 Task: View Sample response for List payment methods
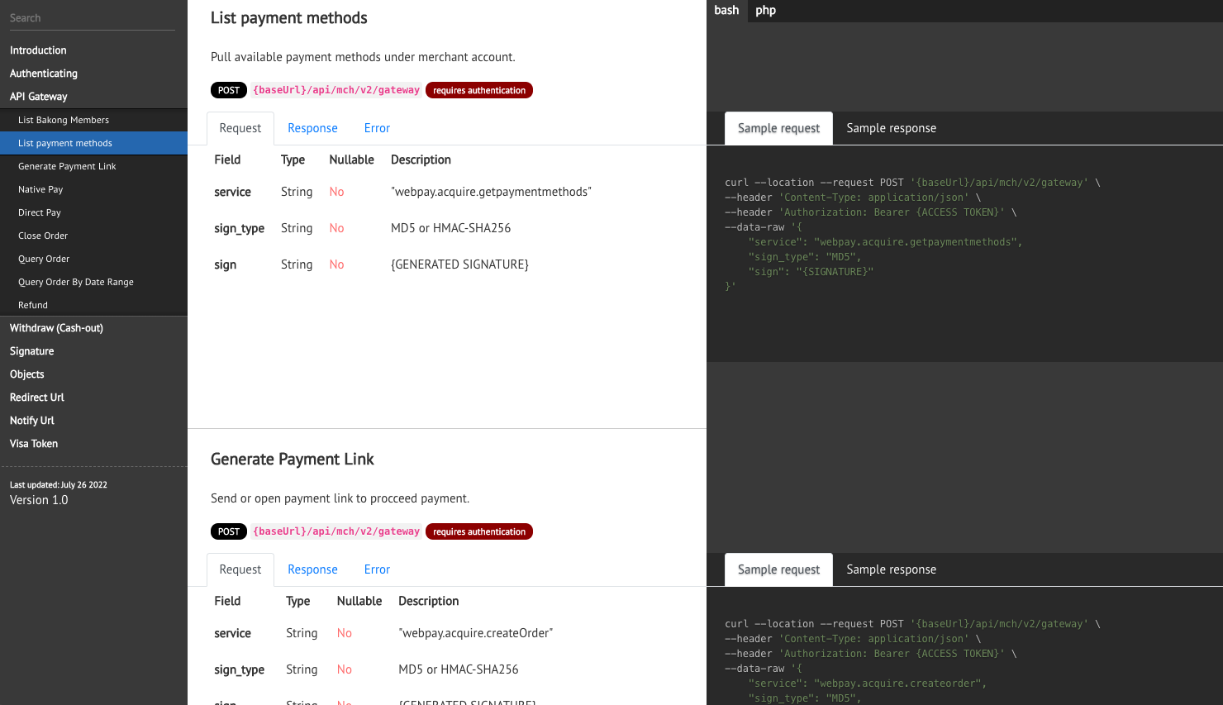coord(891,128)
